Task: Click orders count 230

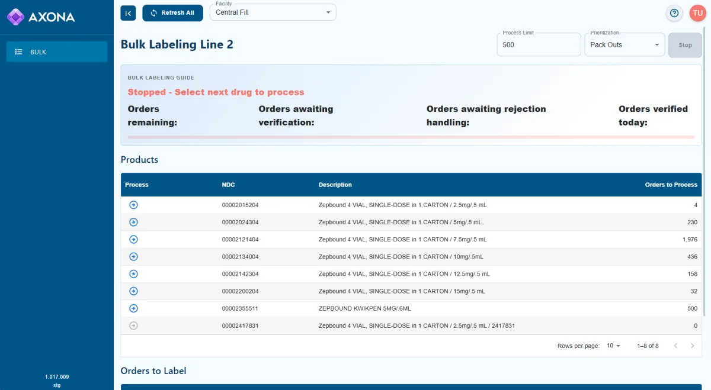Action: click(x=692, y=223)
